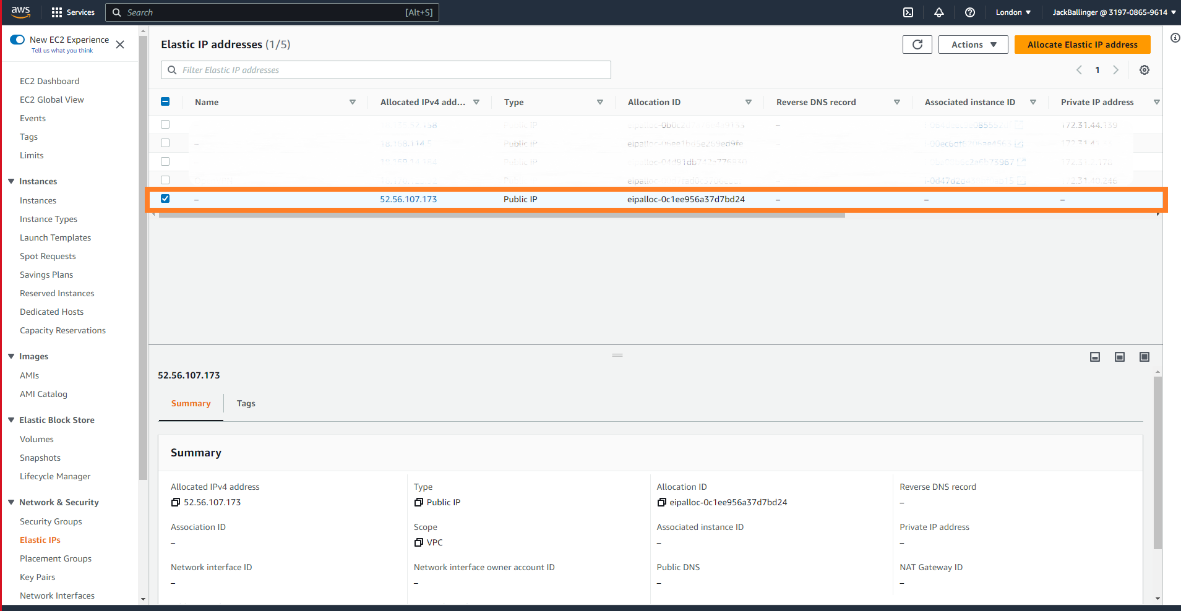Open Placement Groups in sidebar

56,558
